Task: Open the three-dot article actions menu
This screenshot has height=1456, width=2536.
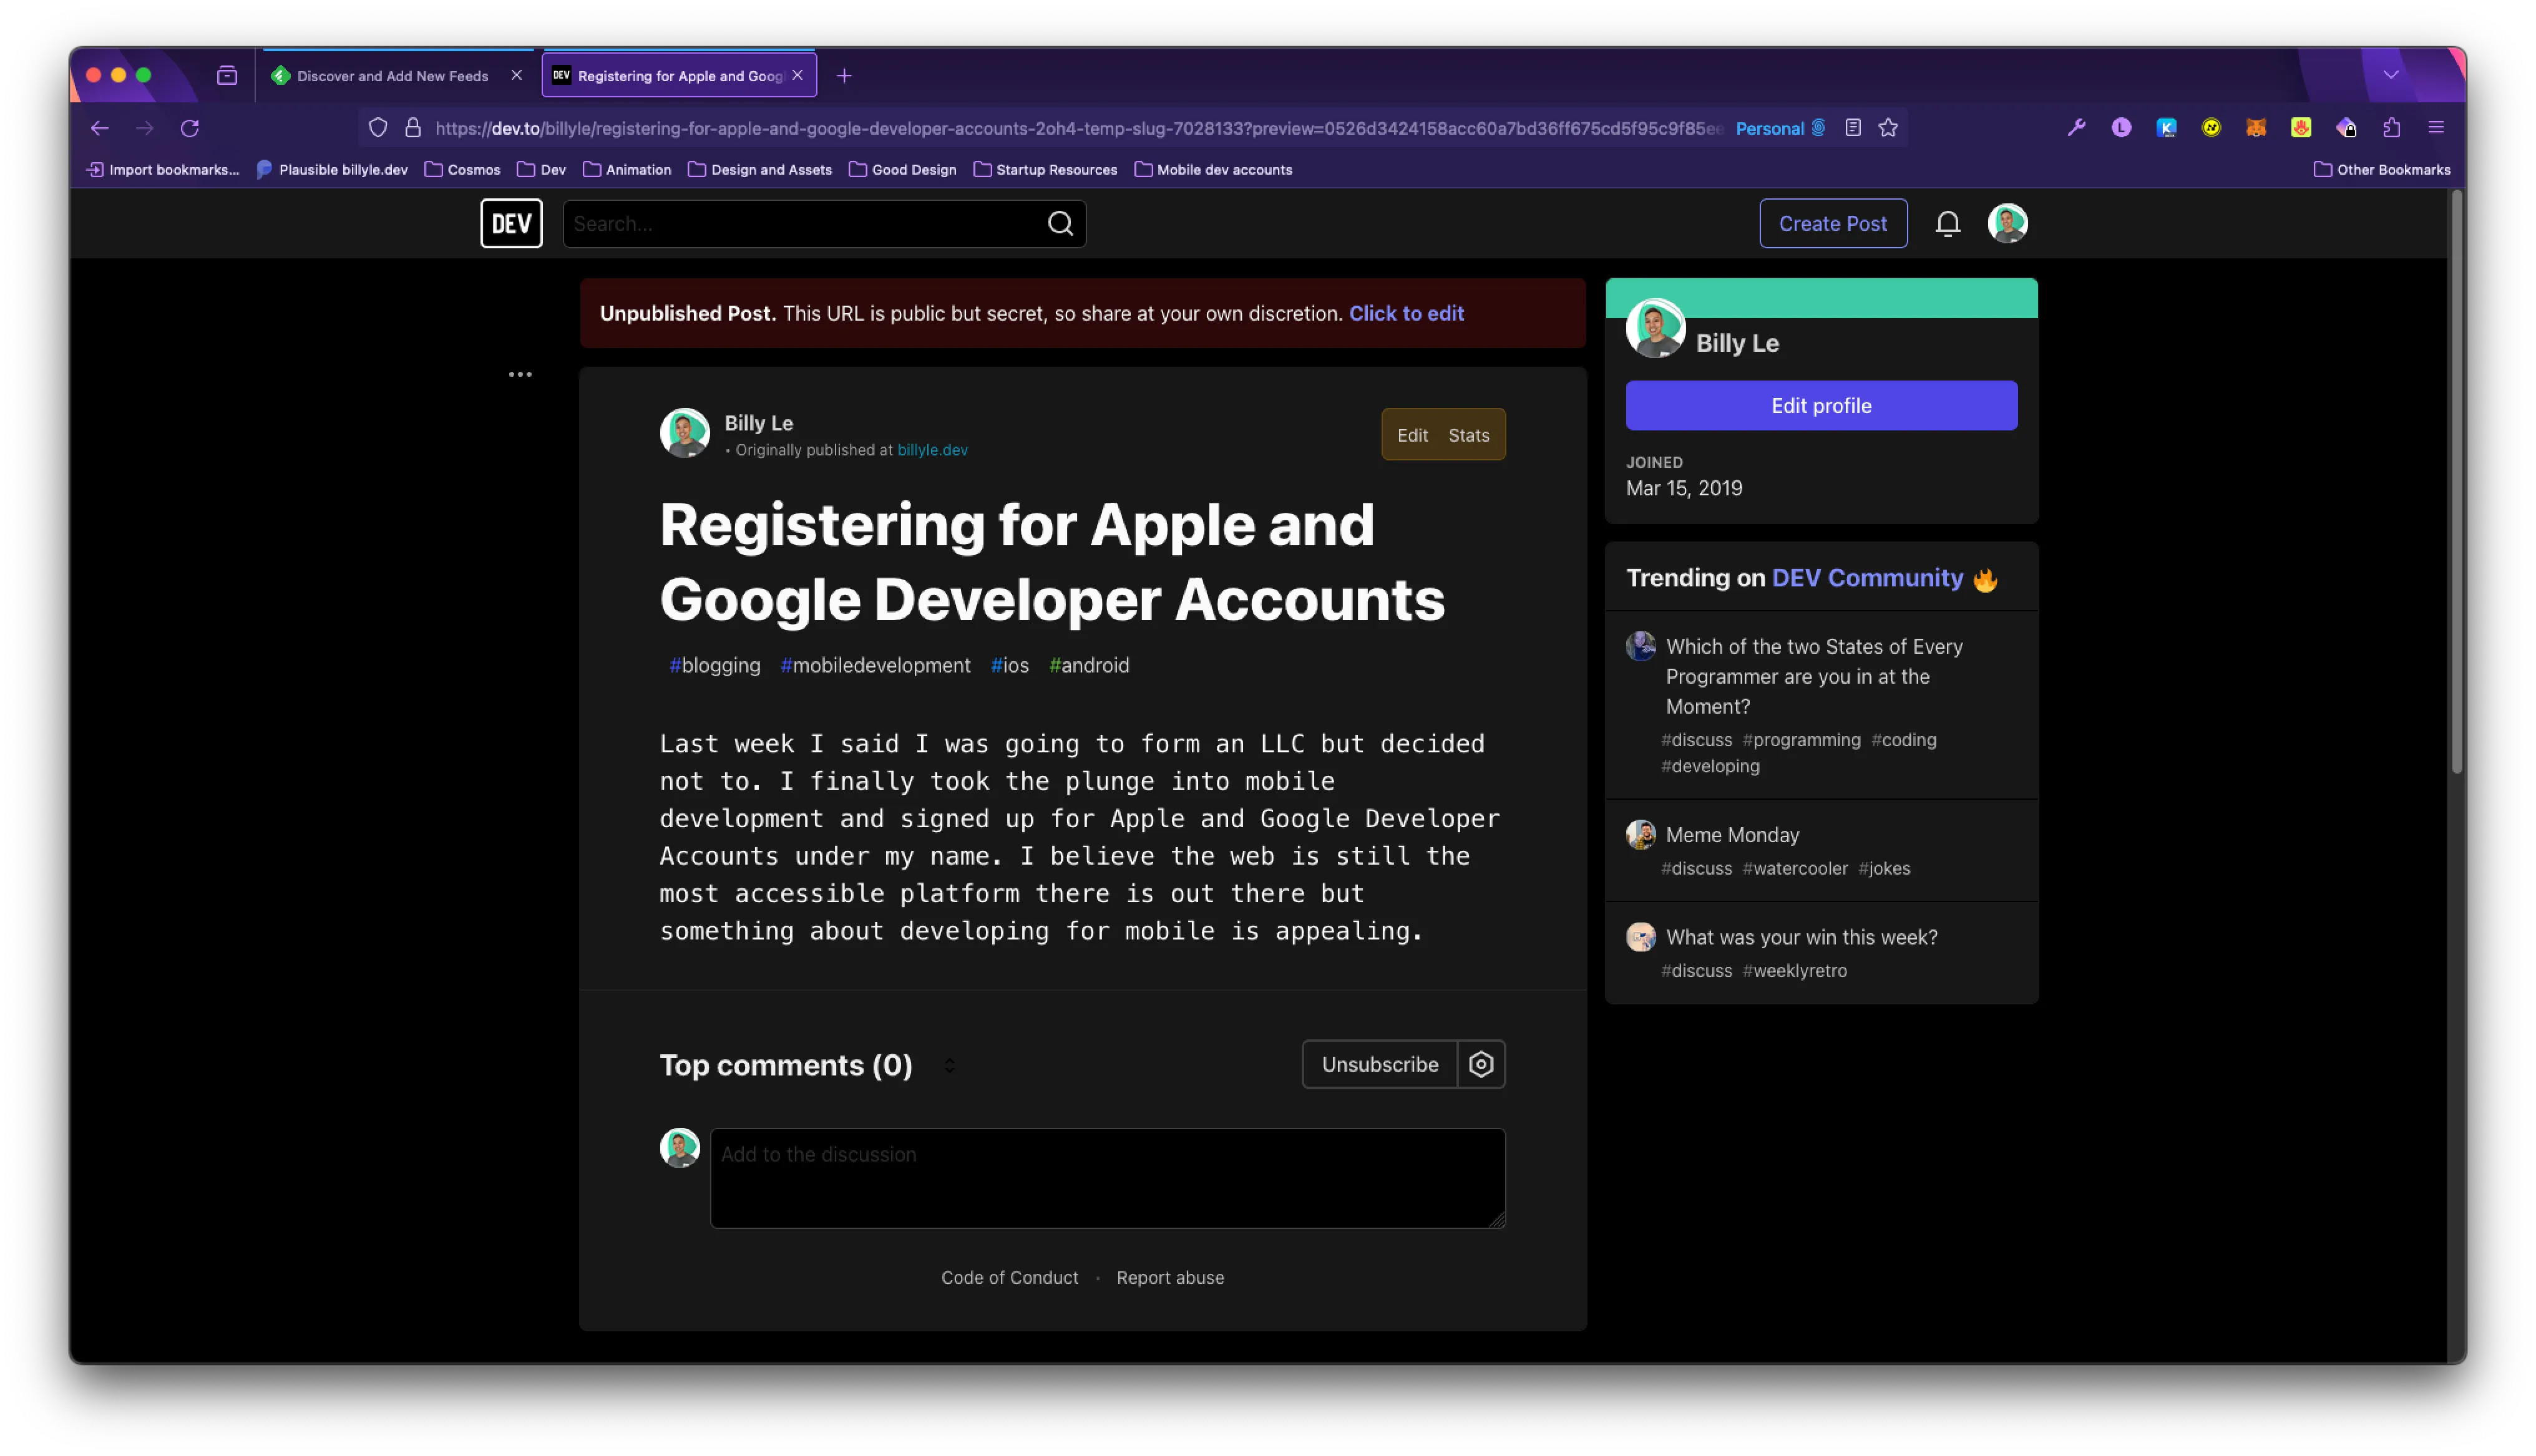Action: [520, 374]
